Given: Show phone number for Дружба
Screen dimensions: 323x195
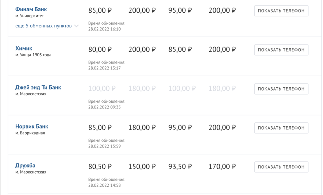Looking at the screenshot, I should pyautogui.click(x=281, y=167).
